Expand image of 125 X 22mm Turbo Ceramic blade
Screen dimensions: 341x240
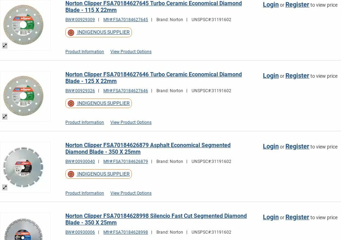pos(5,117)
